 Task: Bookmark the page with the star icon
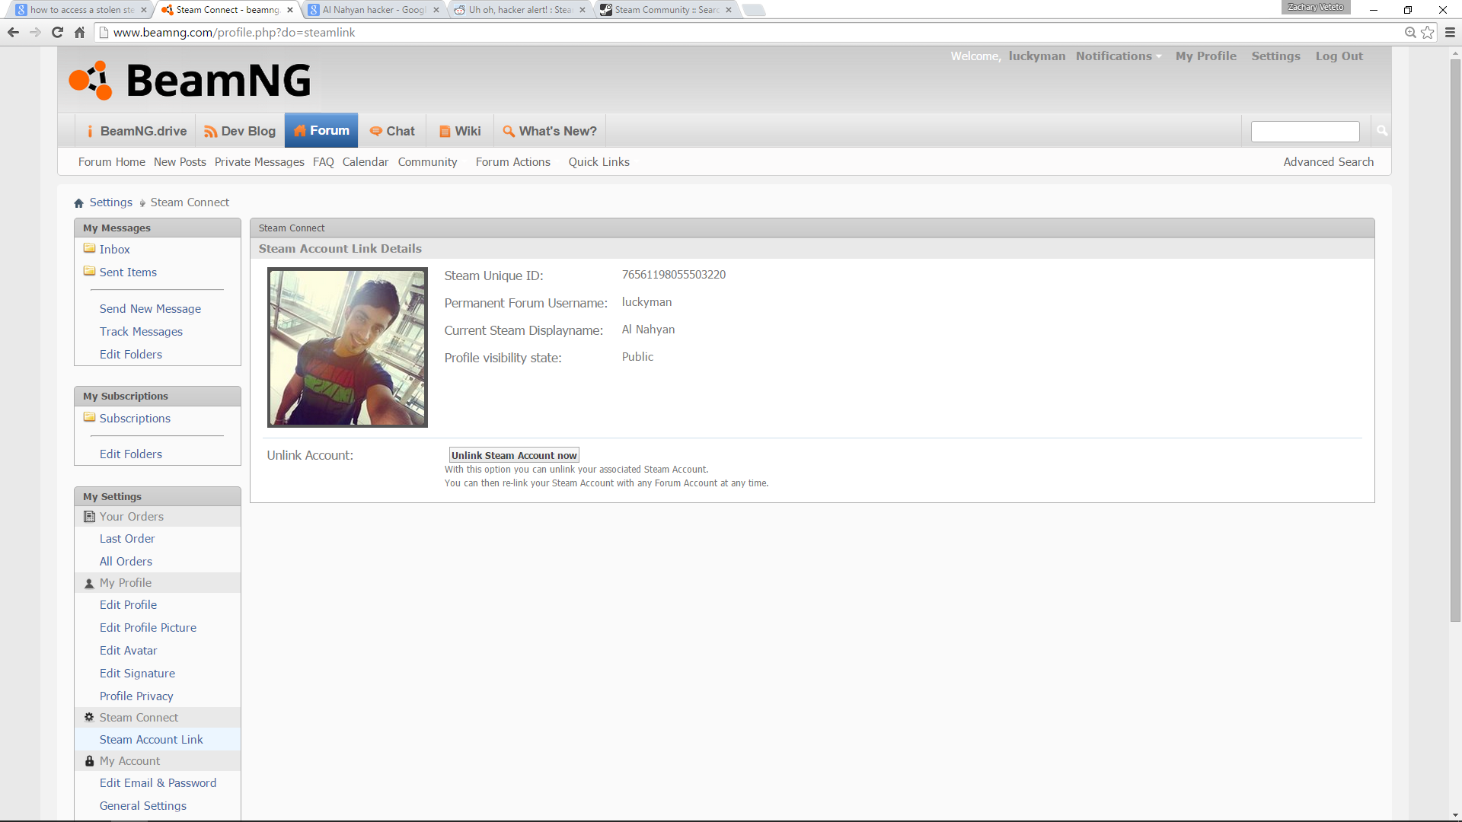coord(1428,32)
